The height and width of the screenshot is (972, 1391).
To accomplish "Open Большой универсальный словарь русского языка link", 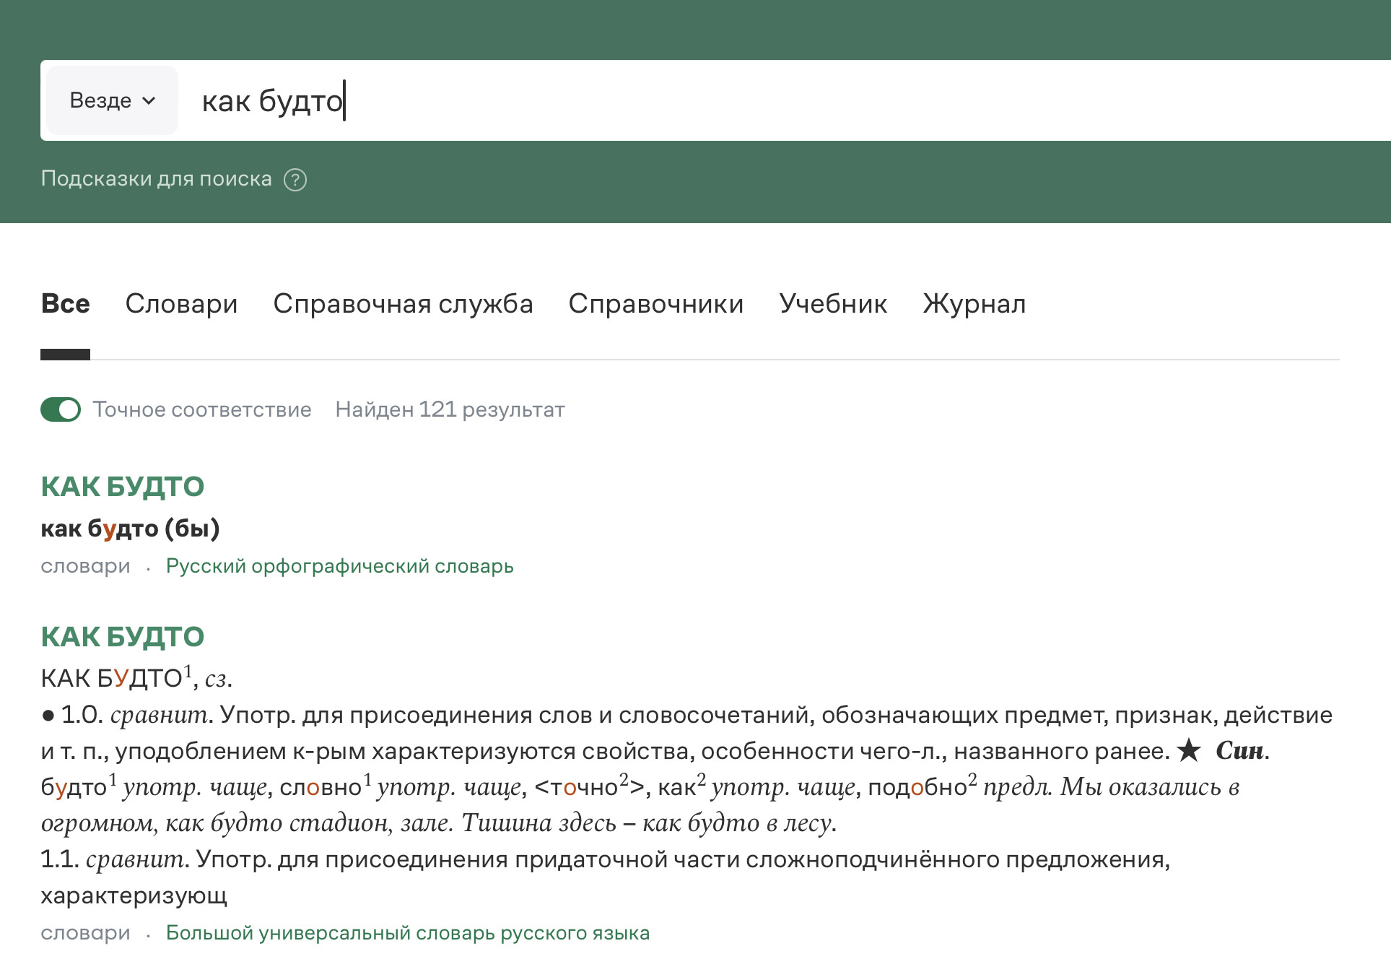I will (x=407, y=933).
